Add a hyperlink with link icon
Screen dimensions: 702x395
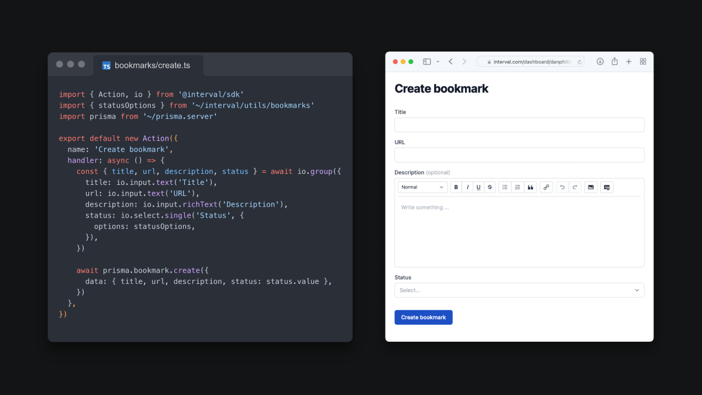click(546, 187)
